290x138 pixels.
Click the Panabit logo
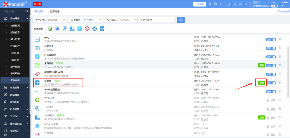click(15, 4)
